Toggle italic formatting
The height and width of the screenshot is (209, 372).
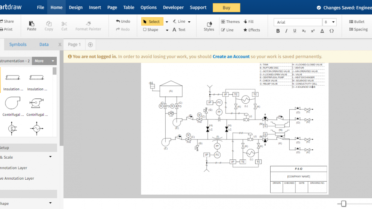pyautogui.click(x=286, y=31)
